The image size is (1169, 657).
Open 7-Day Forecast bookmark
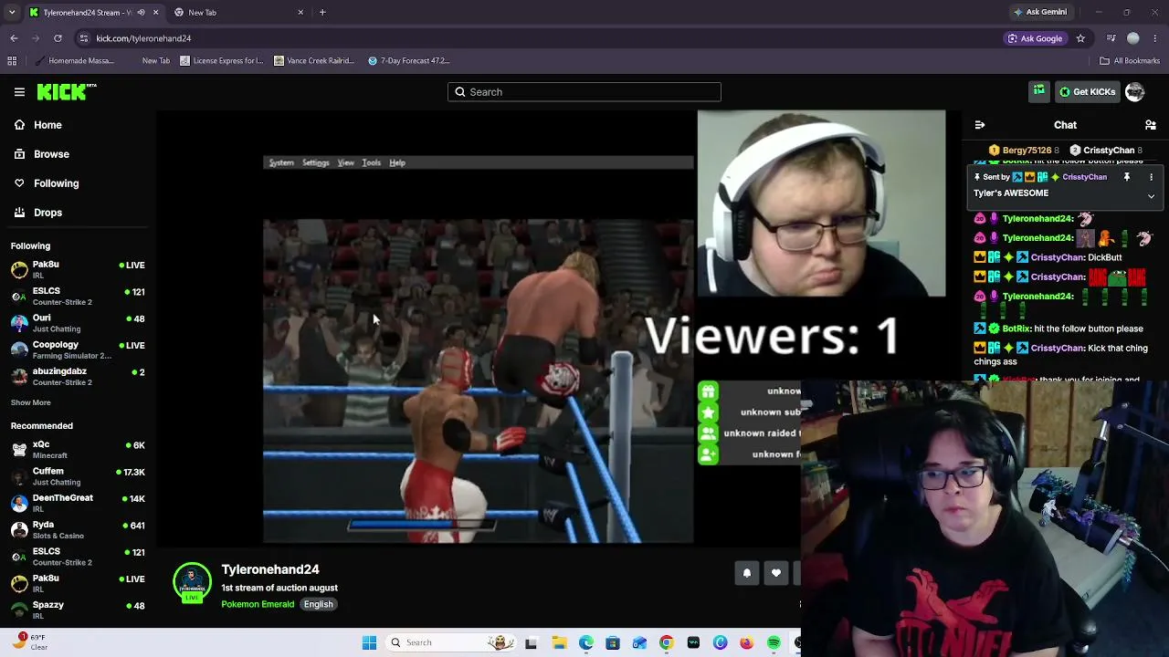coord(409,61)
